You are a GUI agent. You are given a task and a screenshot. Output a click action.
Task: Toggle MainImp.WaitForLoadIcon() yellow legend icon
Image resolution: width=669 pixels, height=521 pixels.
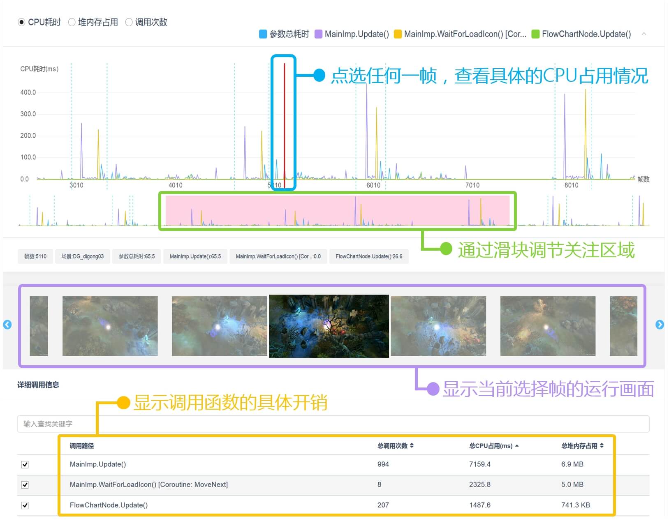tap(398, 34)
